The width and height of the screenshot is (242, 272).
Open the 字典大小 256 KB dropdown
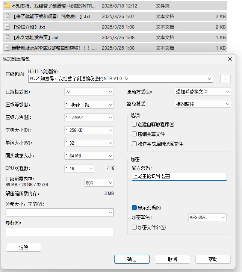(x=89, y=130)
